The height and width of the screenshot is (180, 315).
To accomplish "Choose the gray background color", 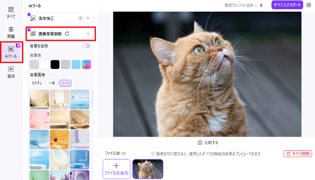I will [x=66, y=64].
